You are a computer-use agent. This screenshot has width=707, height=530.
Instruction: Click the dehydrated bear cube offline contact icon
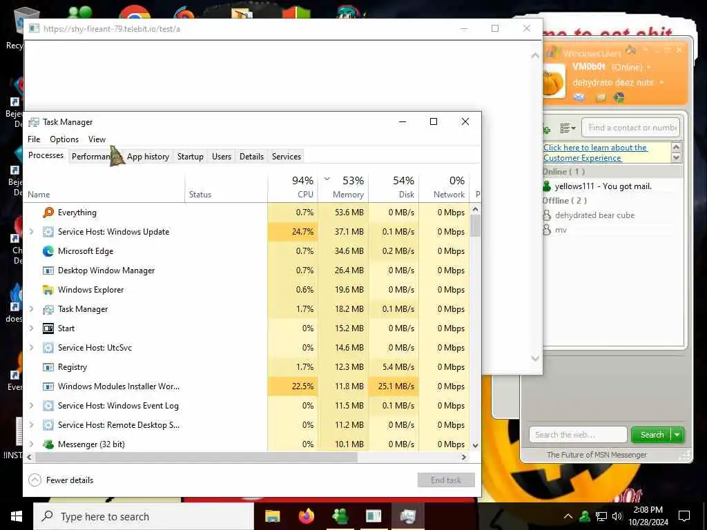[547, 215]
